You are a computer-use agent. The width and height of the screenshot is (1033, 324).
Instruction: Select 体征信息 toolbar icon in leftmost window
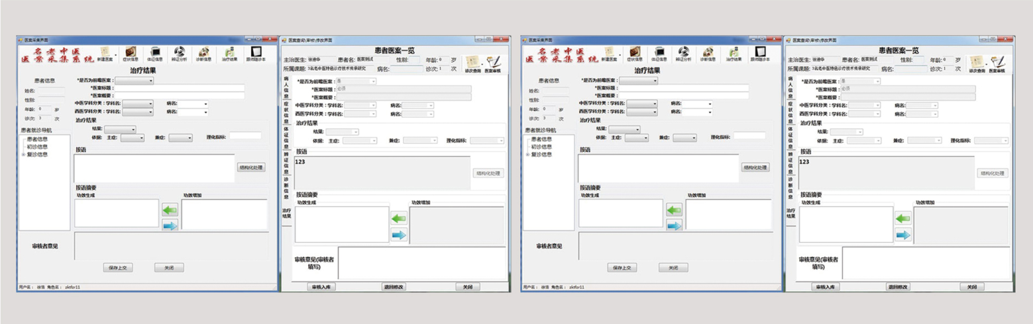click(x=155, y=53)
